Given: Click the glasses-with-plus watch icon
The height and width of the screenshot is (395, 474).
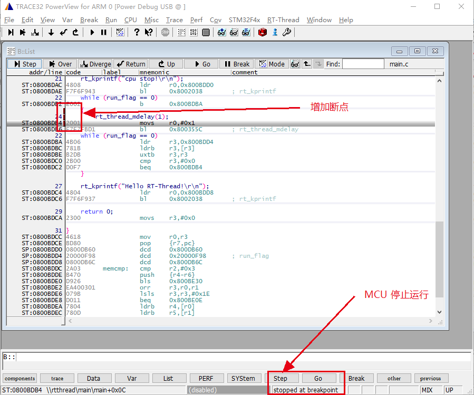Looking at the screenshot, I should [221, 32].
